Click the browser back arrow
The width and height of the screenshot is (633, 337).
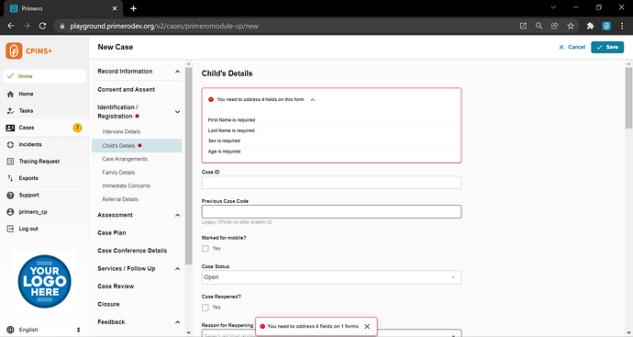11,26
